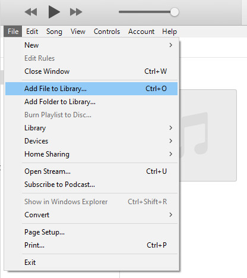Viewport: 247px width, 278px height.
Task: Open the Controls menu
Action: 107,32
